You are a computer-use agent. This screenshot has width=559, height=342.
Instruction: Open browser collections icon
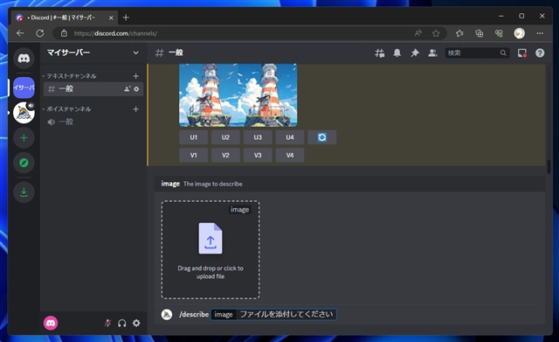coord(480,33)
